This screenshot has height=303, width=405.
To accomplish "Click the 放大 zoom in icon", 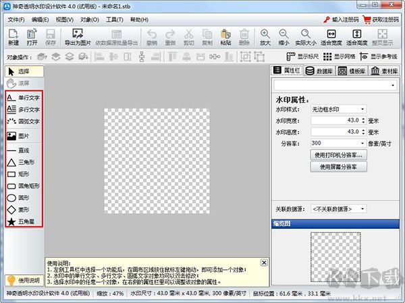I will click(266, 36).
